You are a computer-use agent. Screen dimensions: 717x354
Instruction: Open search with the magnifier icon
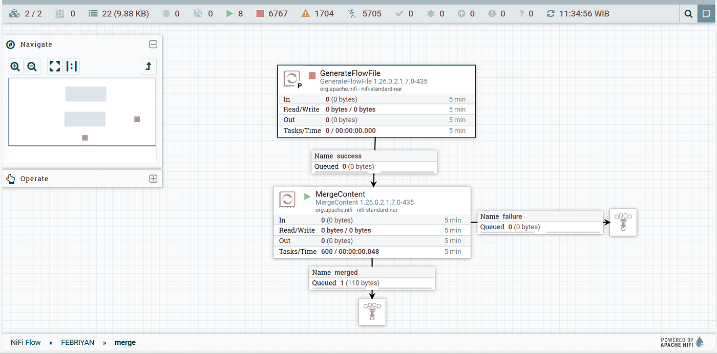(689, 14)
